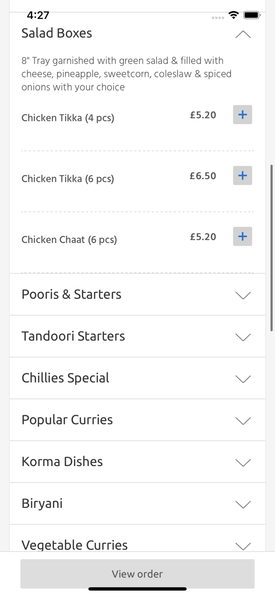The width and height of the screenshot is (275, 596).
Task: Add Chicken Chaat (6 pcs) to order
Action: (x=242, y=236)
